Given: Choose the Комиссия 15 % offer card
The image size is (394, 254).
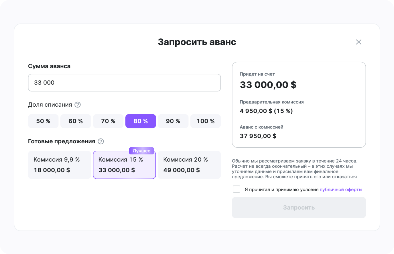Looking at the screenshot, I should pyautogui.click(x=124, y=165).
